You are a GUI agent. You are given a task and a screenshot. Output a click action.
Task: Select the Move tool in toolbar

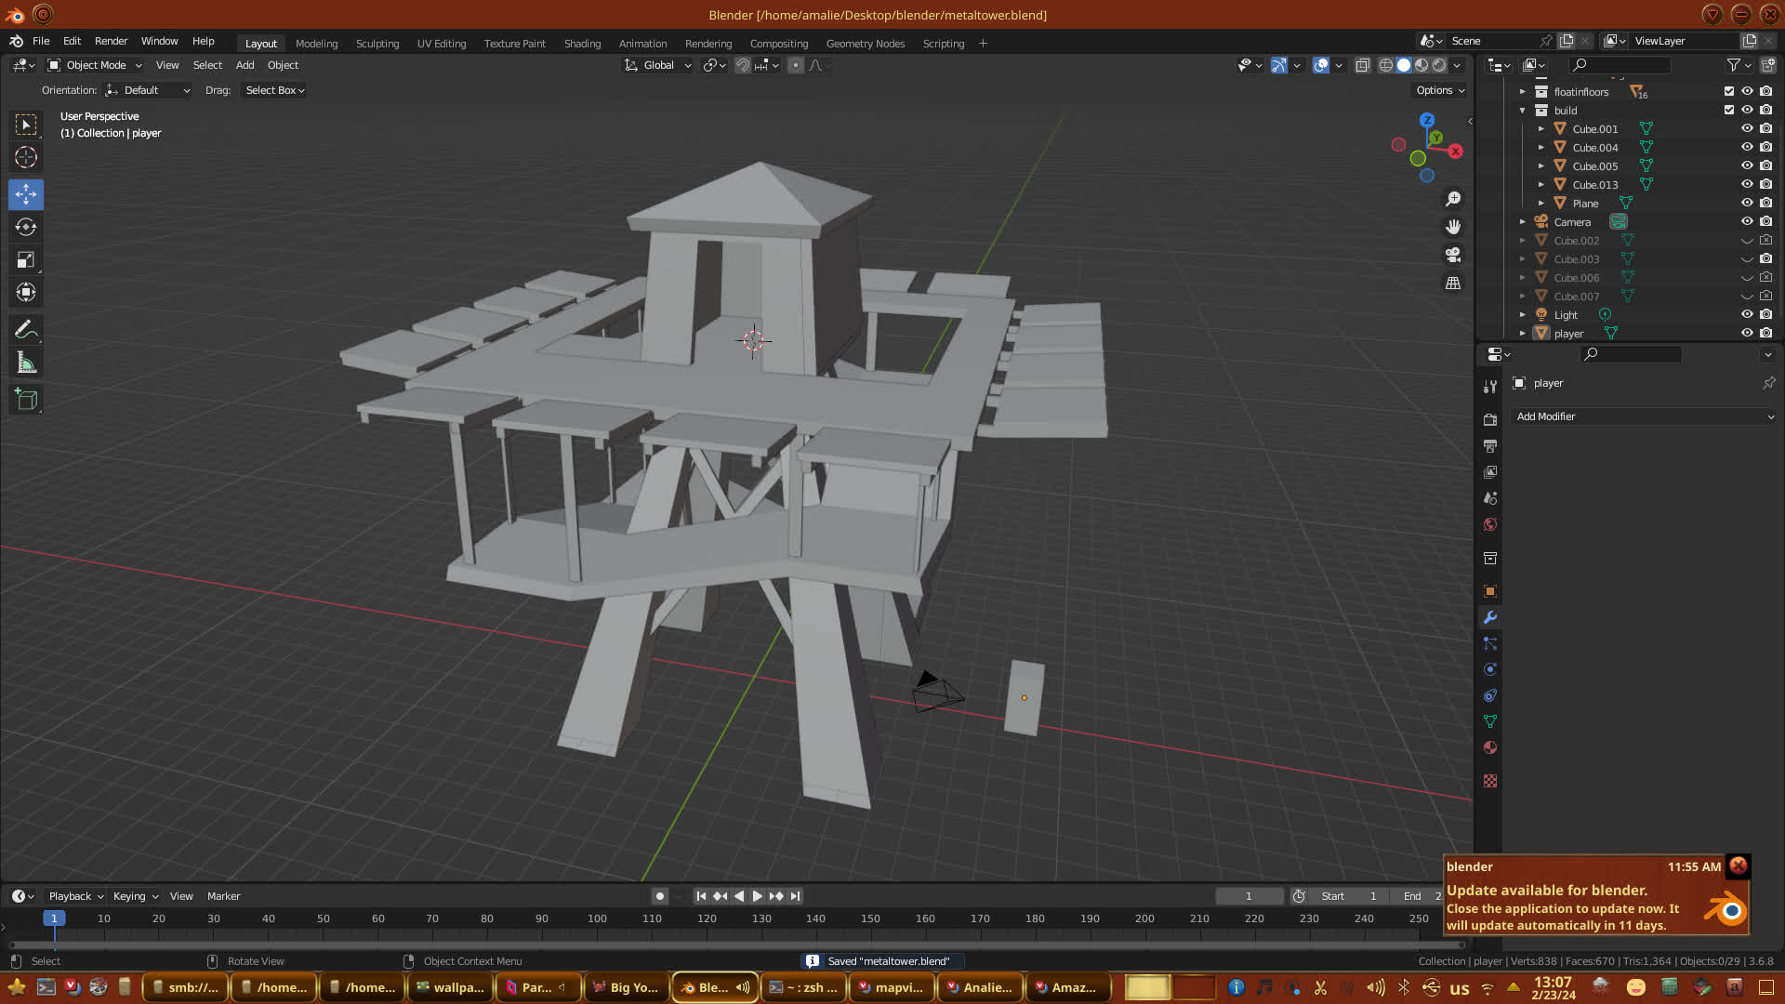point(26,194)
